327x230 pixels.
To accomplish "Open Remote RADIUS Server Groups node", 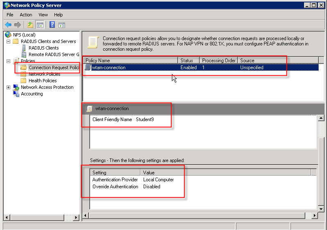I will coord(52,54).
